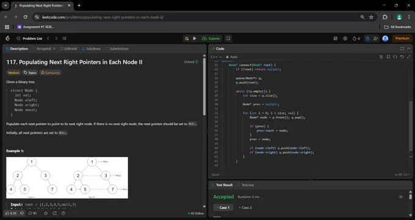Like the problem thumbs-up 6.1K
Image resolution: width=415 pixels, height=220 pixels.
[11, 213]
